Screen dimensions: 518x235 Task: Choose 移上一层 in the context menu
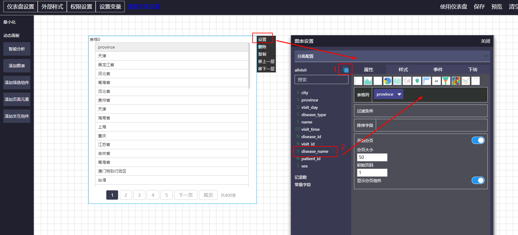point(266,61)
